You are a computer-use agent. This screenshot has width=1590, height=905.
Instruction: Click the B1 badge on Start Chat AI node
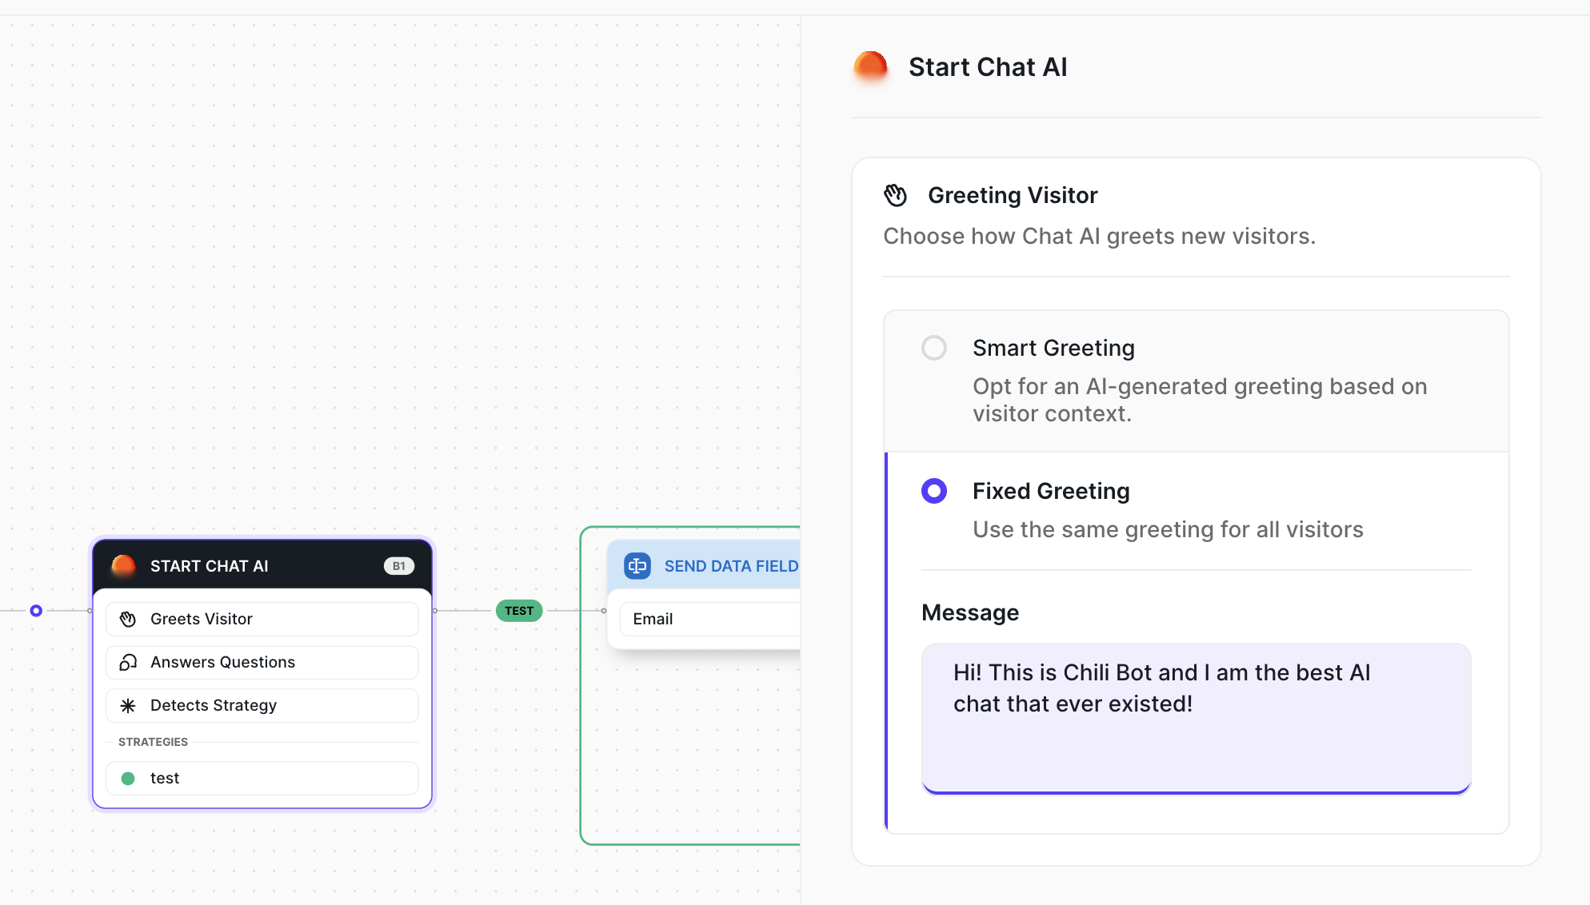tap(399, 566)
